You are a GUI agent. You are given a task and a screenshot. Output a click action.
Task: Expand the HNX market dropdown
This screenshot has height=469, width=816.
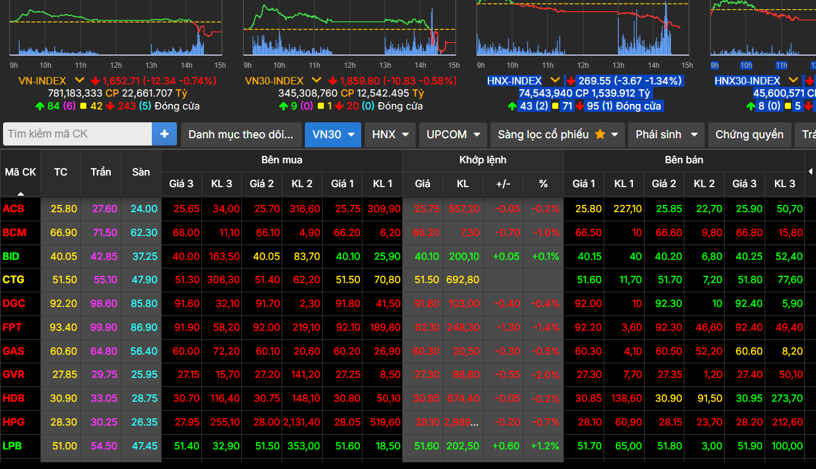(x=390, y=135)
